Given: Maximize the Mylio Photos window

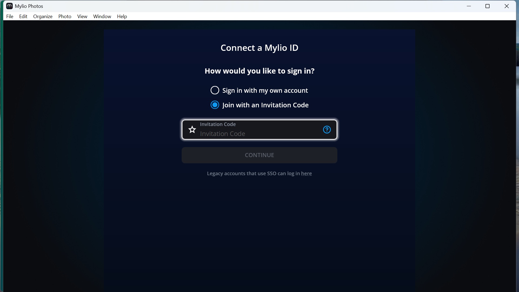Looking at the screenshot, I should 488,6.
